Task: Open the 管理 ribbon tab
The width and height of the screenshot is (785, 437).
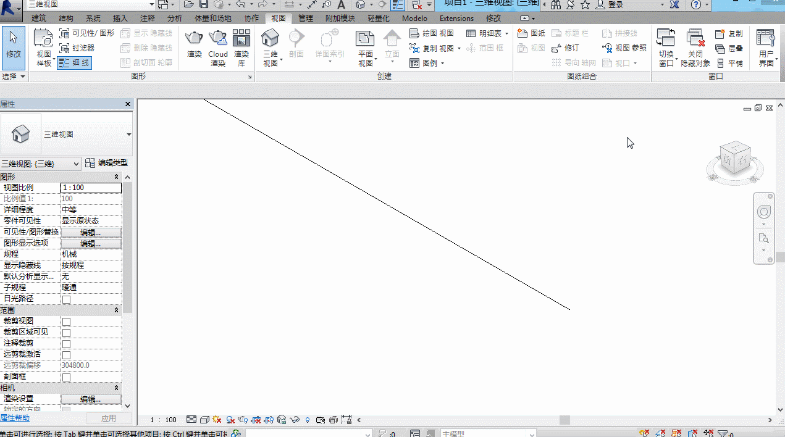Action: [306, 19]
